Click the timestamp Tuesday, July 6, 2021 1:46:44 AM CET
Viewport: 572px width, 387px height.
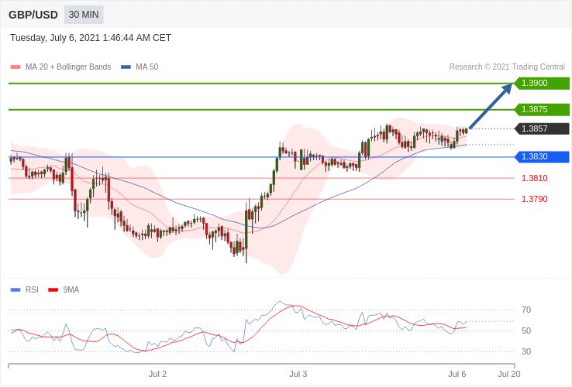click(x=91, y=38)
